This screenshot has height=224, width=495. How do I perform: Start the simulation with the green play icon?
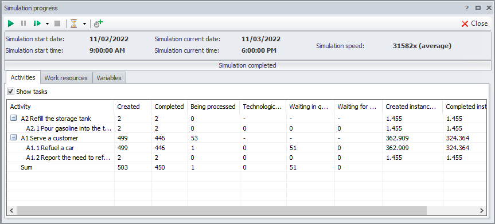coord(11,23)
